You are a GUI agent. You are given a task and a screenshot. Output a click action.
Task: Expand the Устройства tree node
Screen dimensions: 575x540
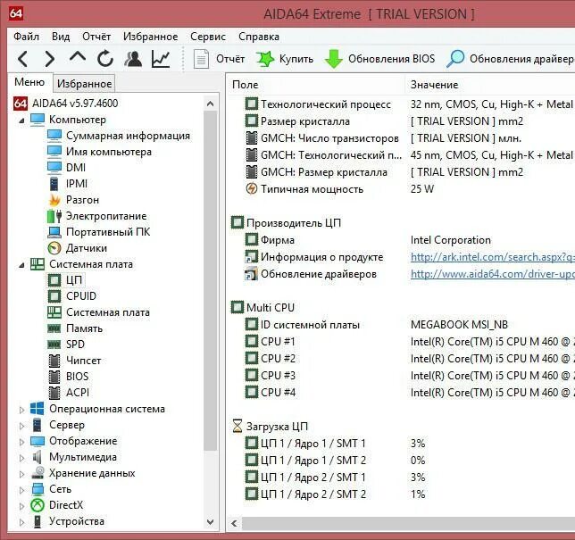[x=21, y=522]
